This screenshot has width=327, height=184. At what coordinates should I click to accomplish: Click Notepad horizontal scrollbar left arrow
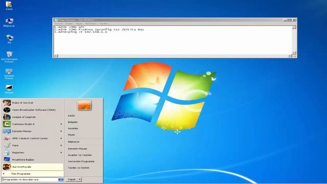pos(56,56)
